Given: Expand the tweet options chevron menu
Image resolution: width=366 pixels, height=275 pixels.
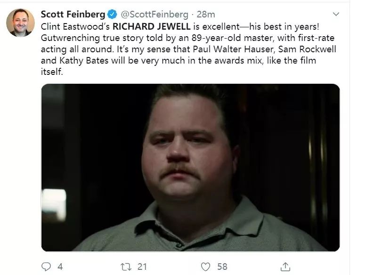Looking at the screenshot, I should 336,15.
